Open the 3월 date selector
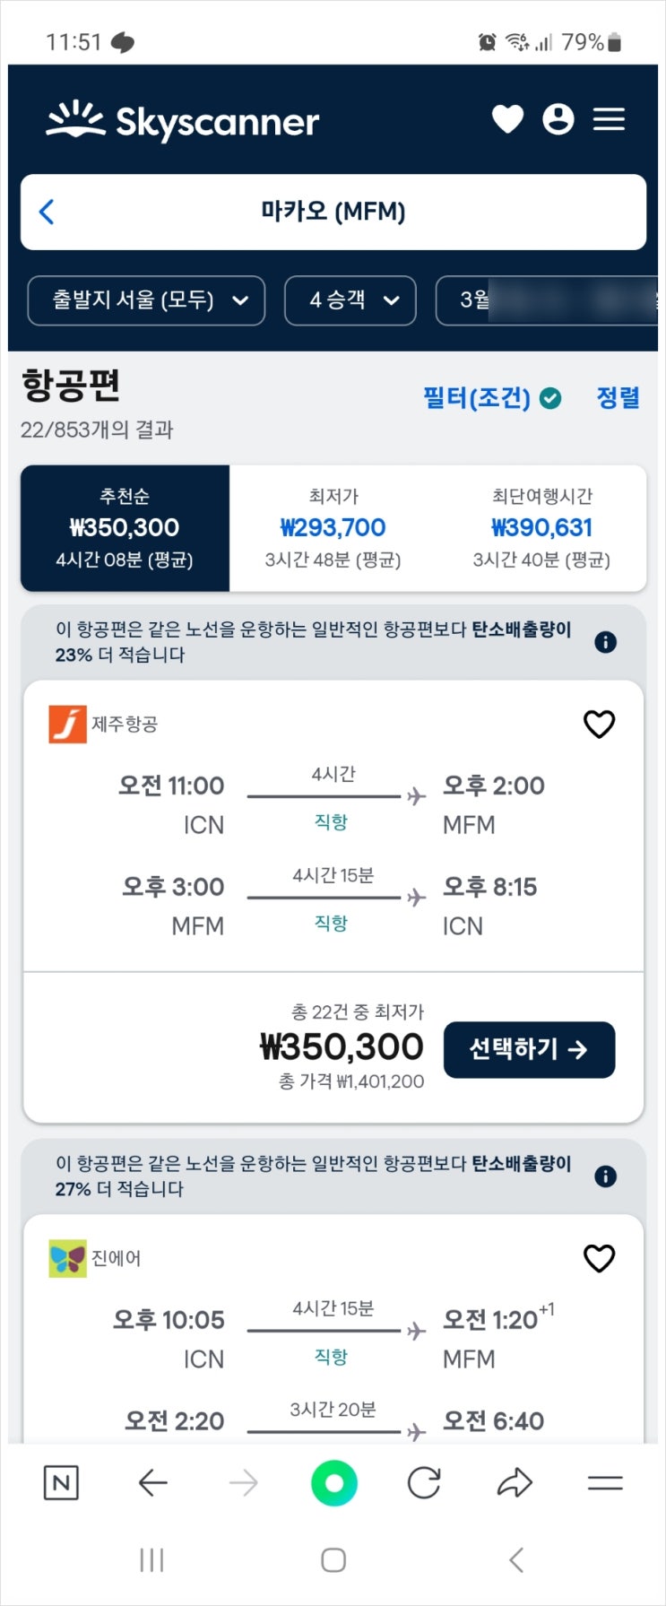Viewport: 666px width, 1606px height. (x=547, y=300)
